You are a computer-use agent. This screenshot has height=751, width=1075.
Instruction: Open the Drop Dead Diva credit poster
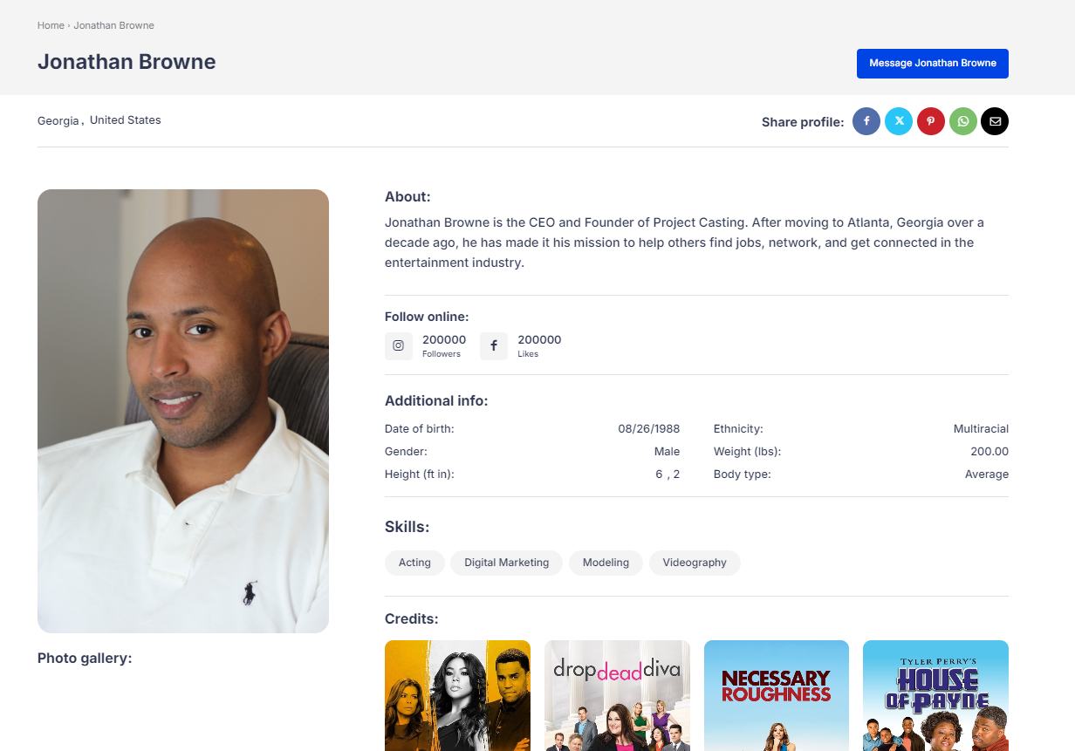[617, 695]
